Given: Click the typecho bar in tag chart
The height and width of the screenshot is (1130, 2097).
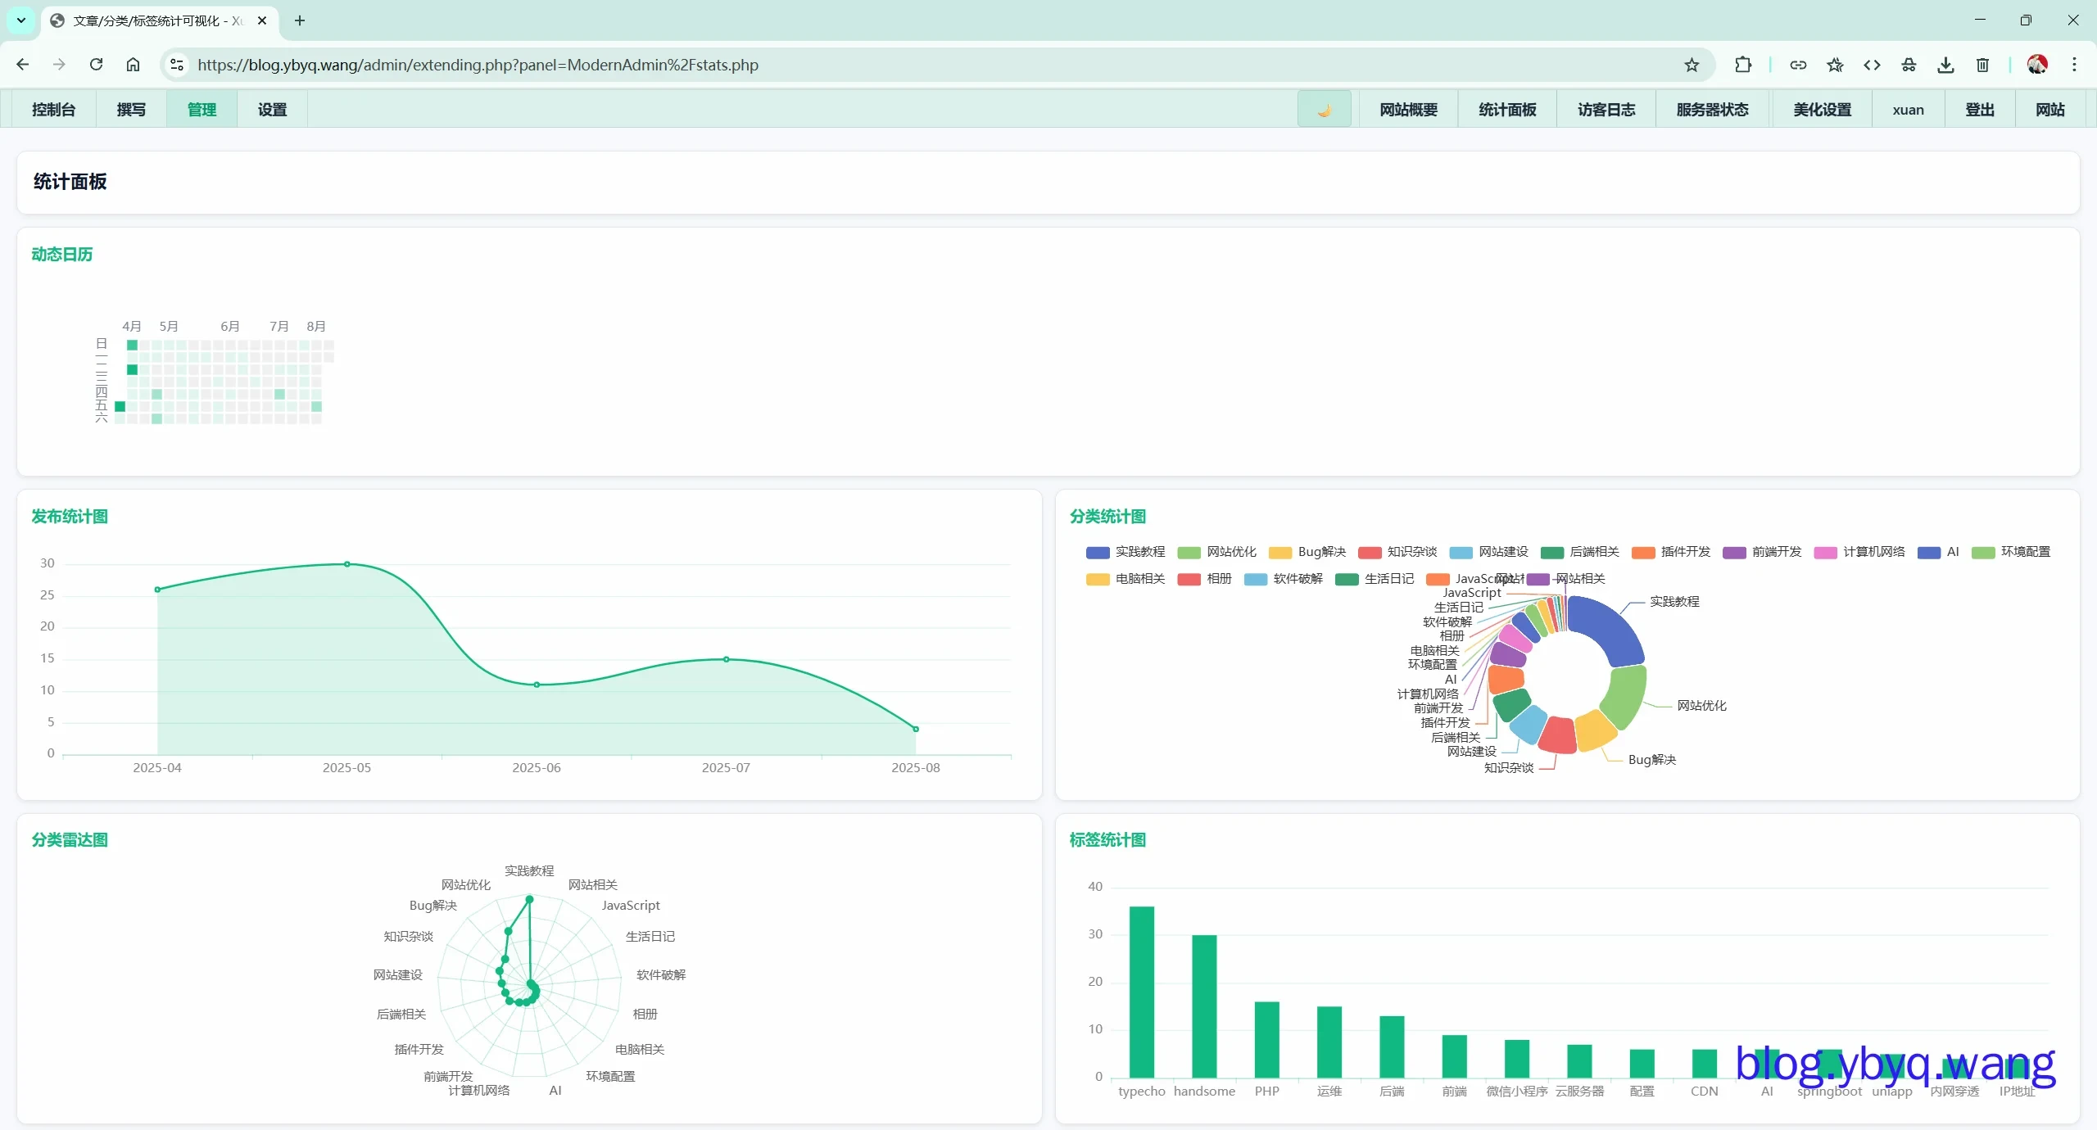Looking at the screenshot, I should tap(1141, 992).
